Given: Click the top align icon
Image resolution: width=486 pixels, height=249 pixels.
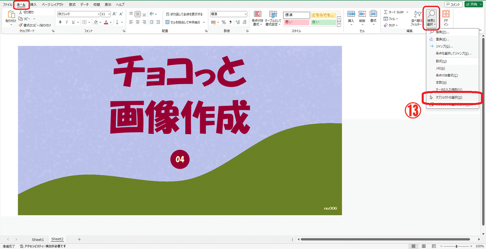Looking at the screenshot, I should tap(131, 14).
